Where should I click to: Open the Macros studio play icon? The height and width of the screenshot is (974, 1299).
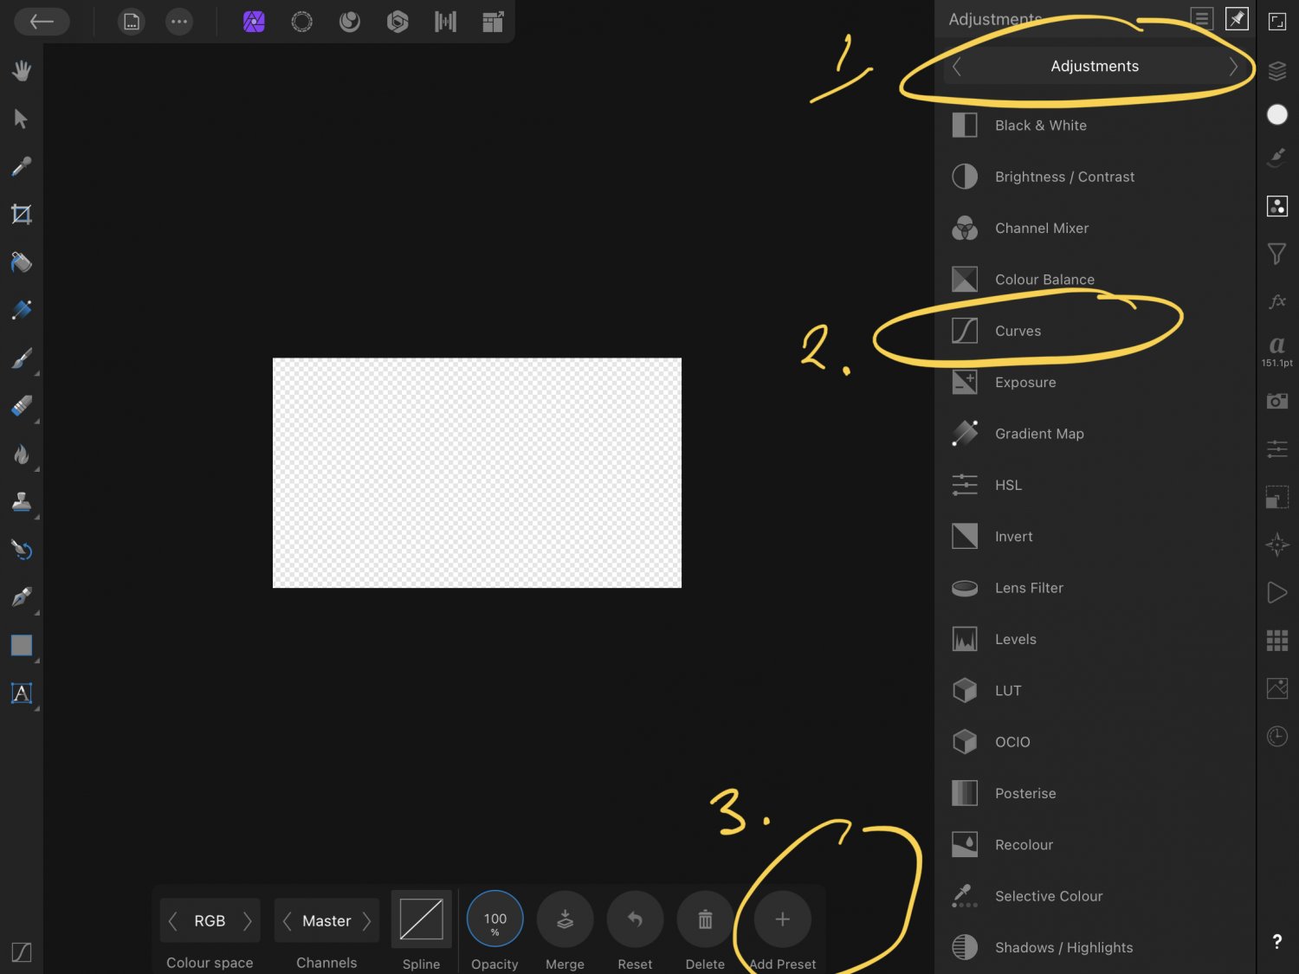1277,592
